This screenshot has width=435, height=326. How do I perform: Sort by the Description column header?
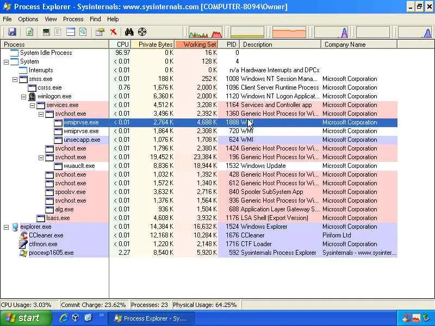tap(280, 45)
